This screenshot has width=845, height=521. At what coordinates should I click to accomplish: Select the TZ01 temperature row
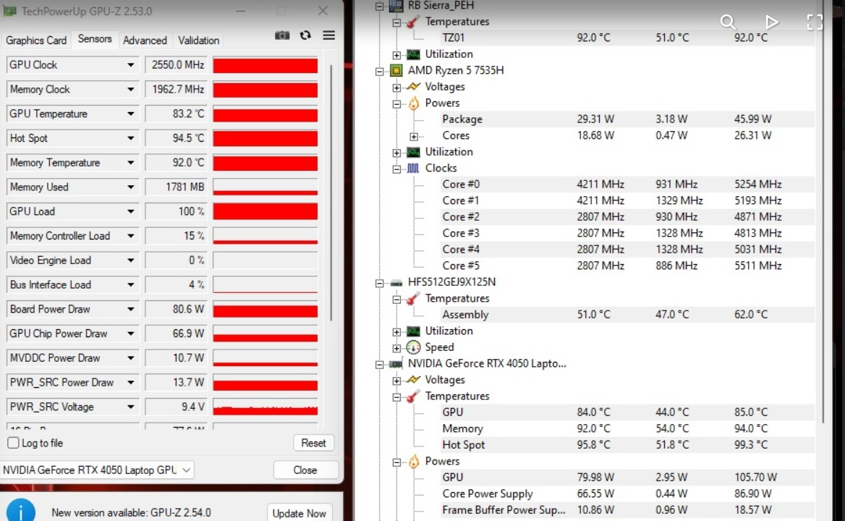coord(627,38)
